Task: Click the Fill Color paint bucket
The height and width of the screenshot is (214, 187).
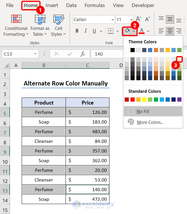Action: (x=127, y=31)
